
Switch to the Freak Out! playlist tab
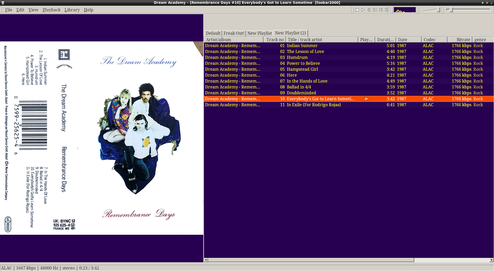[x=234, y=33]
